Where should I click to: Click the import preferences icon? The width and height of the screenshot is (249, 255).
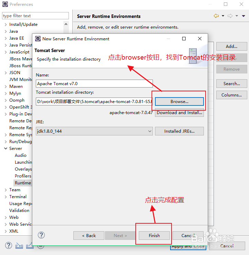[x=19, y=246]
